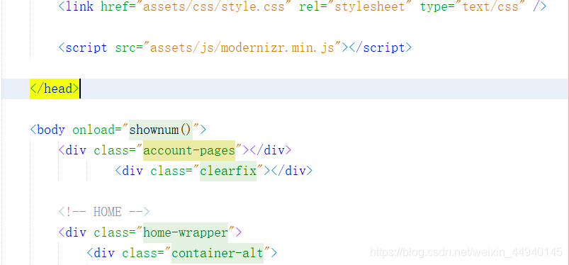Click the clearfix class name
The height and width of the screenshot is (265, 569).
pyautogui.click(x=228, y=171)
